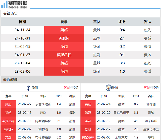Click the 3:3 score in the 23-12-04 row

point(122,63)
